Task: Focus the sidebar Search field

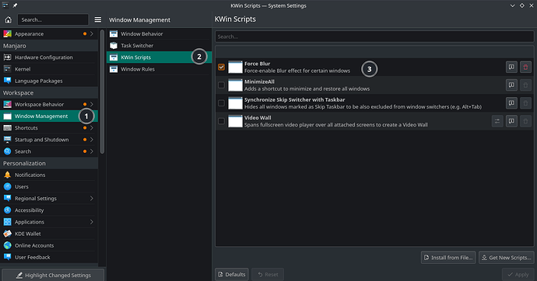Action: [53, 20]
